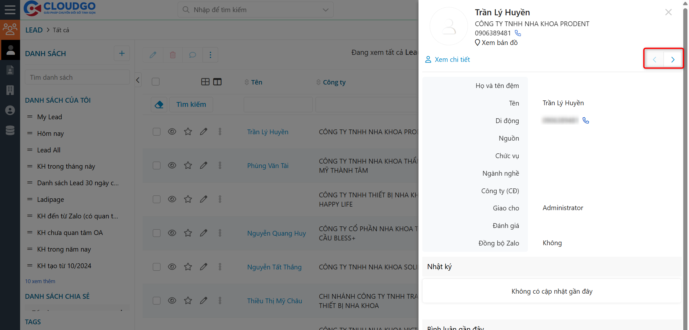
Task: Go to next lead with right chevron
Action: click(x=673, y=60)
